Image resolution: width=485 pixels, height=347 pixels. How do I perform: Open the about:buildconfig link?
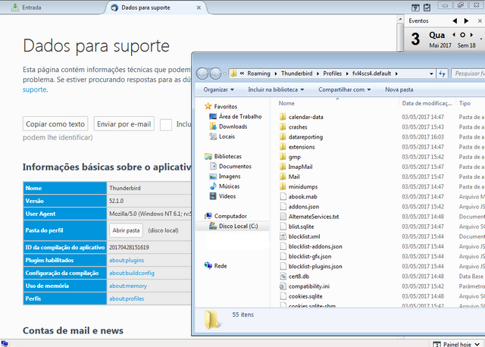click(x=132, y=273)
